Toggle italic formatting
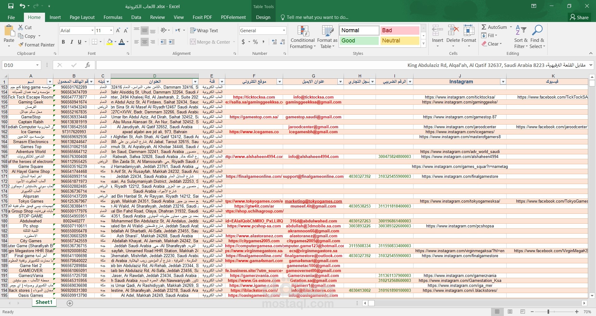Image resolution: width=596 pixels, height=316 pixels. tap(71, 42)
